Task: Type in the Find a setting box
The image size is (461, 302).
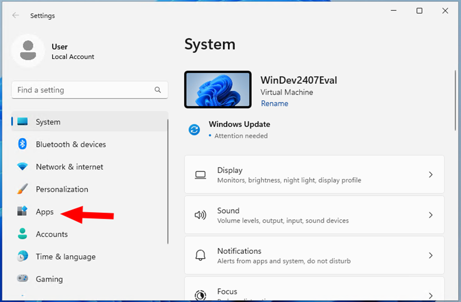Action: 83,90
